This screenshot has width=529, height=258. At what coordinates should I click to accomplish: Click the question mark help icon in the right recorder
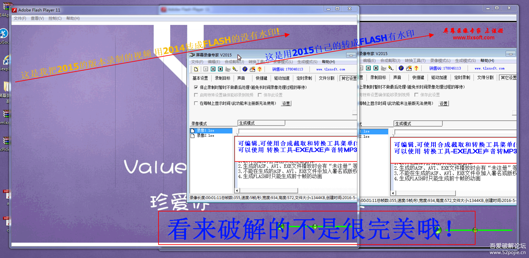416,68
